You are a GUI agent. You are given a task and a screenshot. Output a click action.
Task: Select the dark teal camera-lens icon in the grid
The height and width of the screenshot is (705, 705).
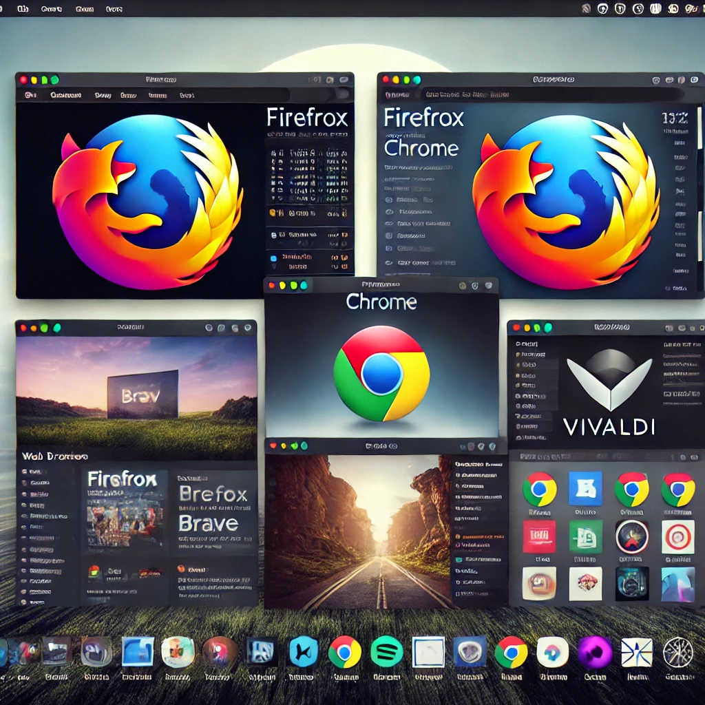(632, 584)
